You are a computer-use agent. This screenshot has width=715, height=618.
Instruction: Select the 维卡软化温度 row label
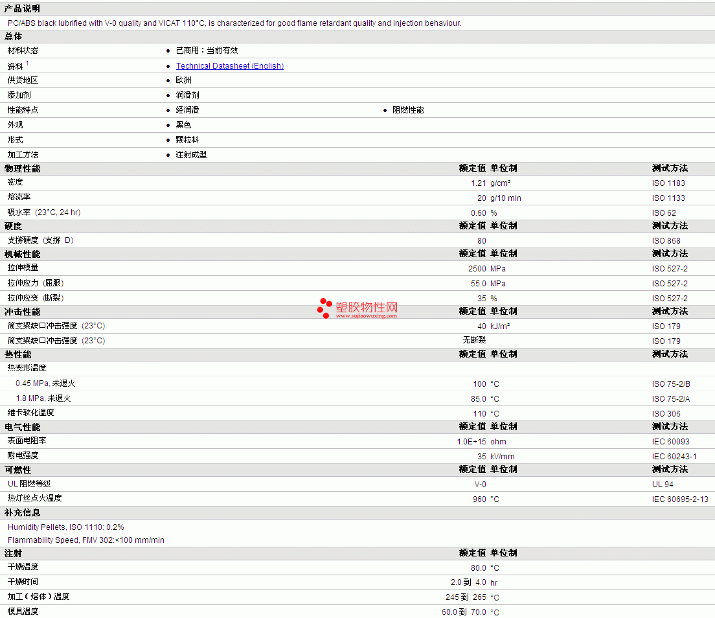tap(30, 413)
